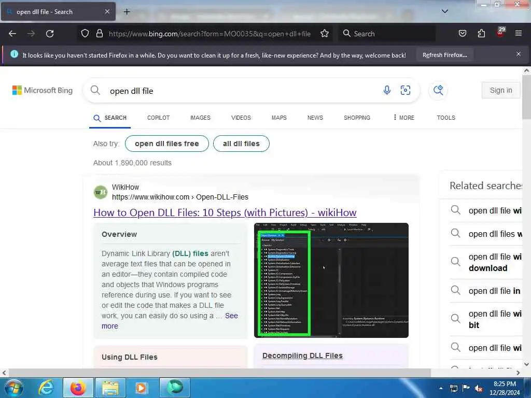Expand the MORE menu
The height and width of the screenshot is (398, 531).
pos(403,118)
